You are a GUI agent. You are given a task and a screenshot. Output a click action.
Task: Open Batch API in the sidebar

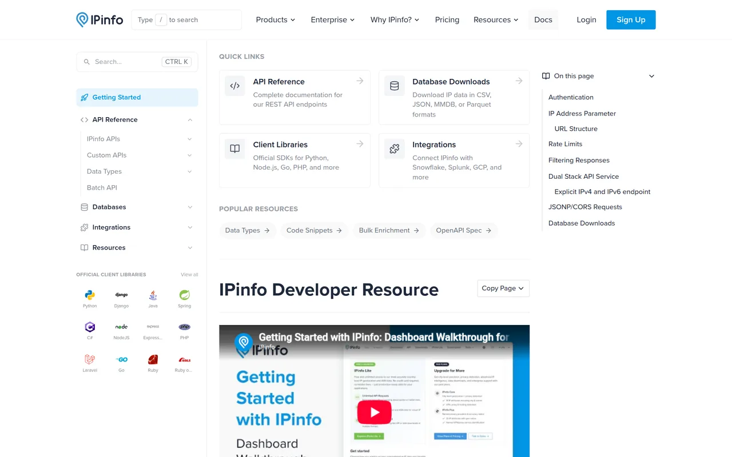pos(102,187)
